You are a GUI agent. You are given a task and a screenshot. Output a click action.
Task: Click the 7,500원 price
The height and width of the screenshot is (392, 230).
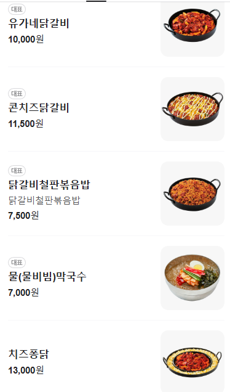click(23, 216)
